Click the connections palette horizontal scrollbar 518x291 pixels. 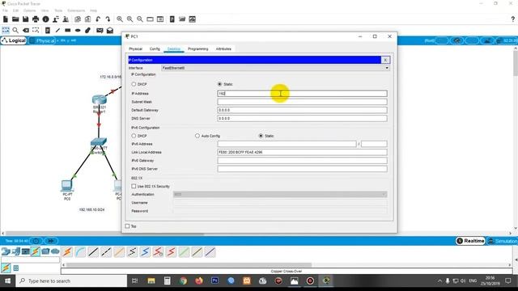(189, 264)
